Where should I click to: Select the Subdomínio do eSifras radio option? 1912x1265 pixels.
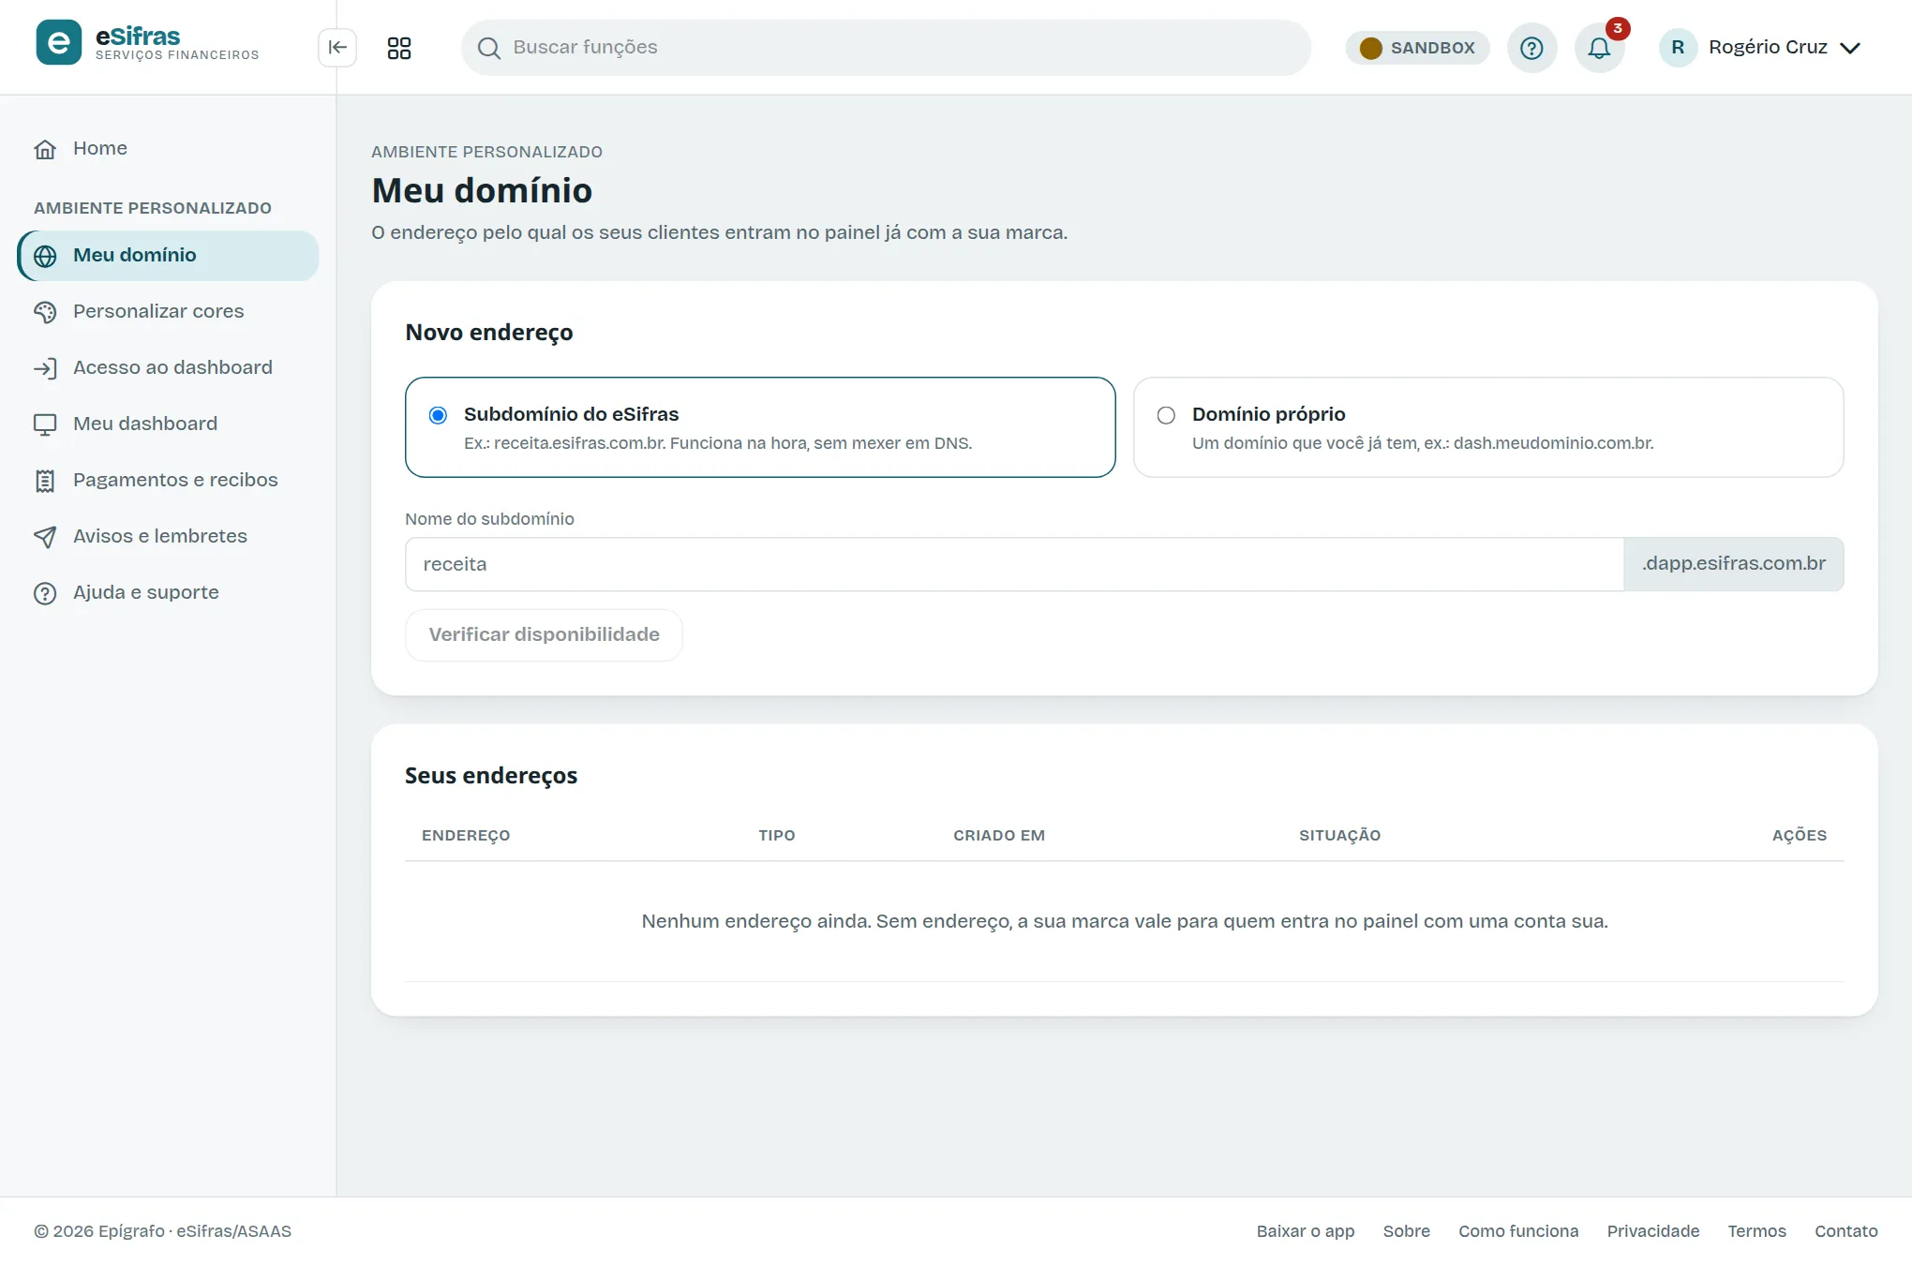pyautogui.click(x=438, y=415)
